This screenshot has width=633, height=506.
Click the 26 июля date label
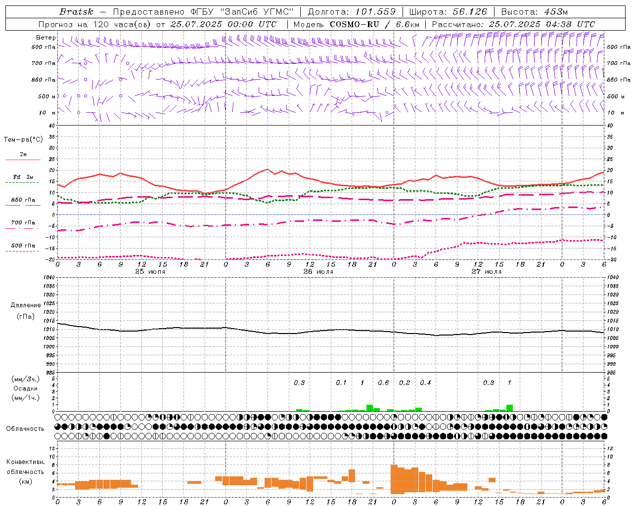pos(318,272)
